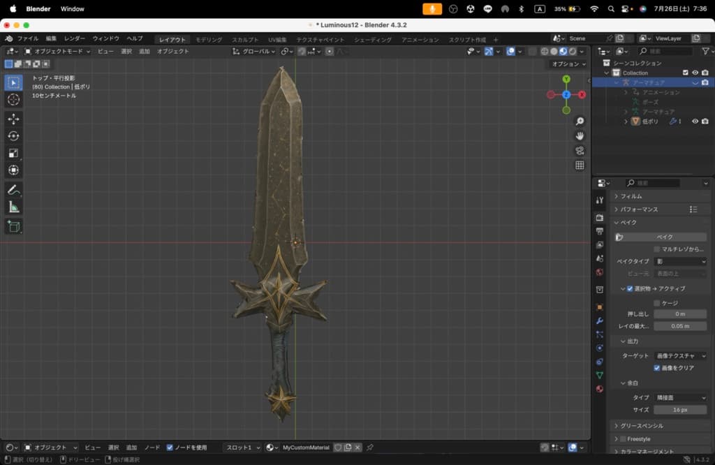The height and width of the screenshot is (465, 715).
Task: Activate the Rotate tool
Action: click(x=13, y=136)
